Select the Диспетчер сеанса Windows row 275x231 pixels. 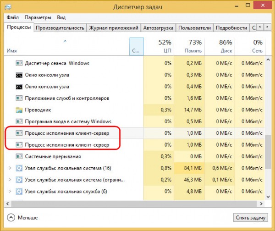click(134, 63)
